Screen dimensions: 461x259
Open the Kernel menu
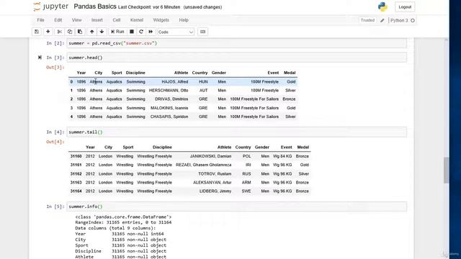(137, 20)
